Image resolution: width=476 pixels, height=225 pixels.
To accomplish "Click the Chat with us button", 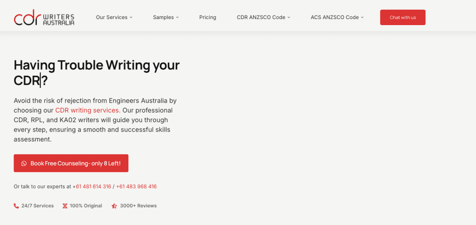I will pos(403,17).
